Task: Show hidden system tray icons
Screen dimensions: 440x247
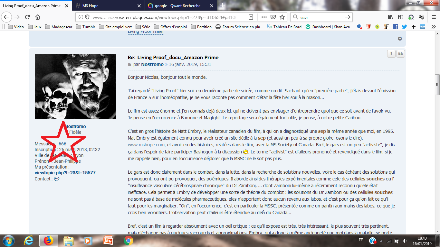Action: click(x=382, y=241)
